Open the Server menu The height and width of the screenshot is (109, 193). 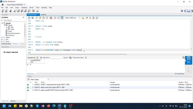(31, 8)
